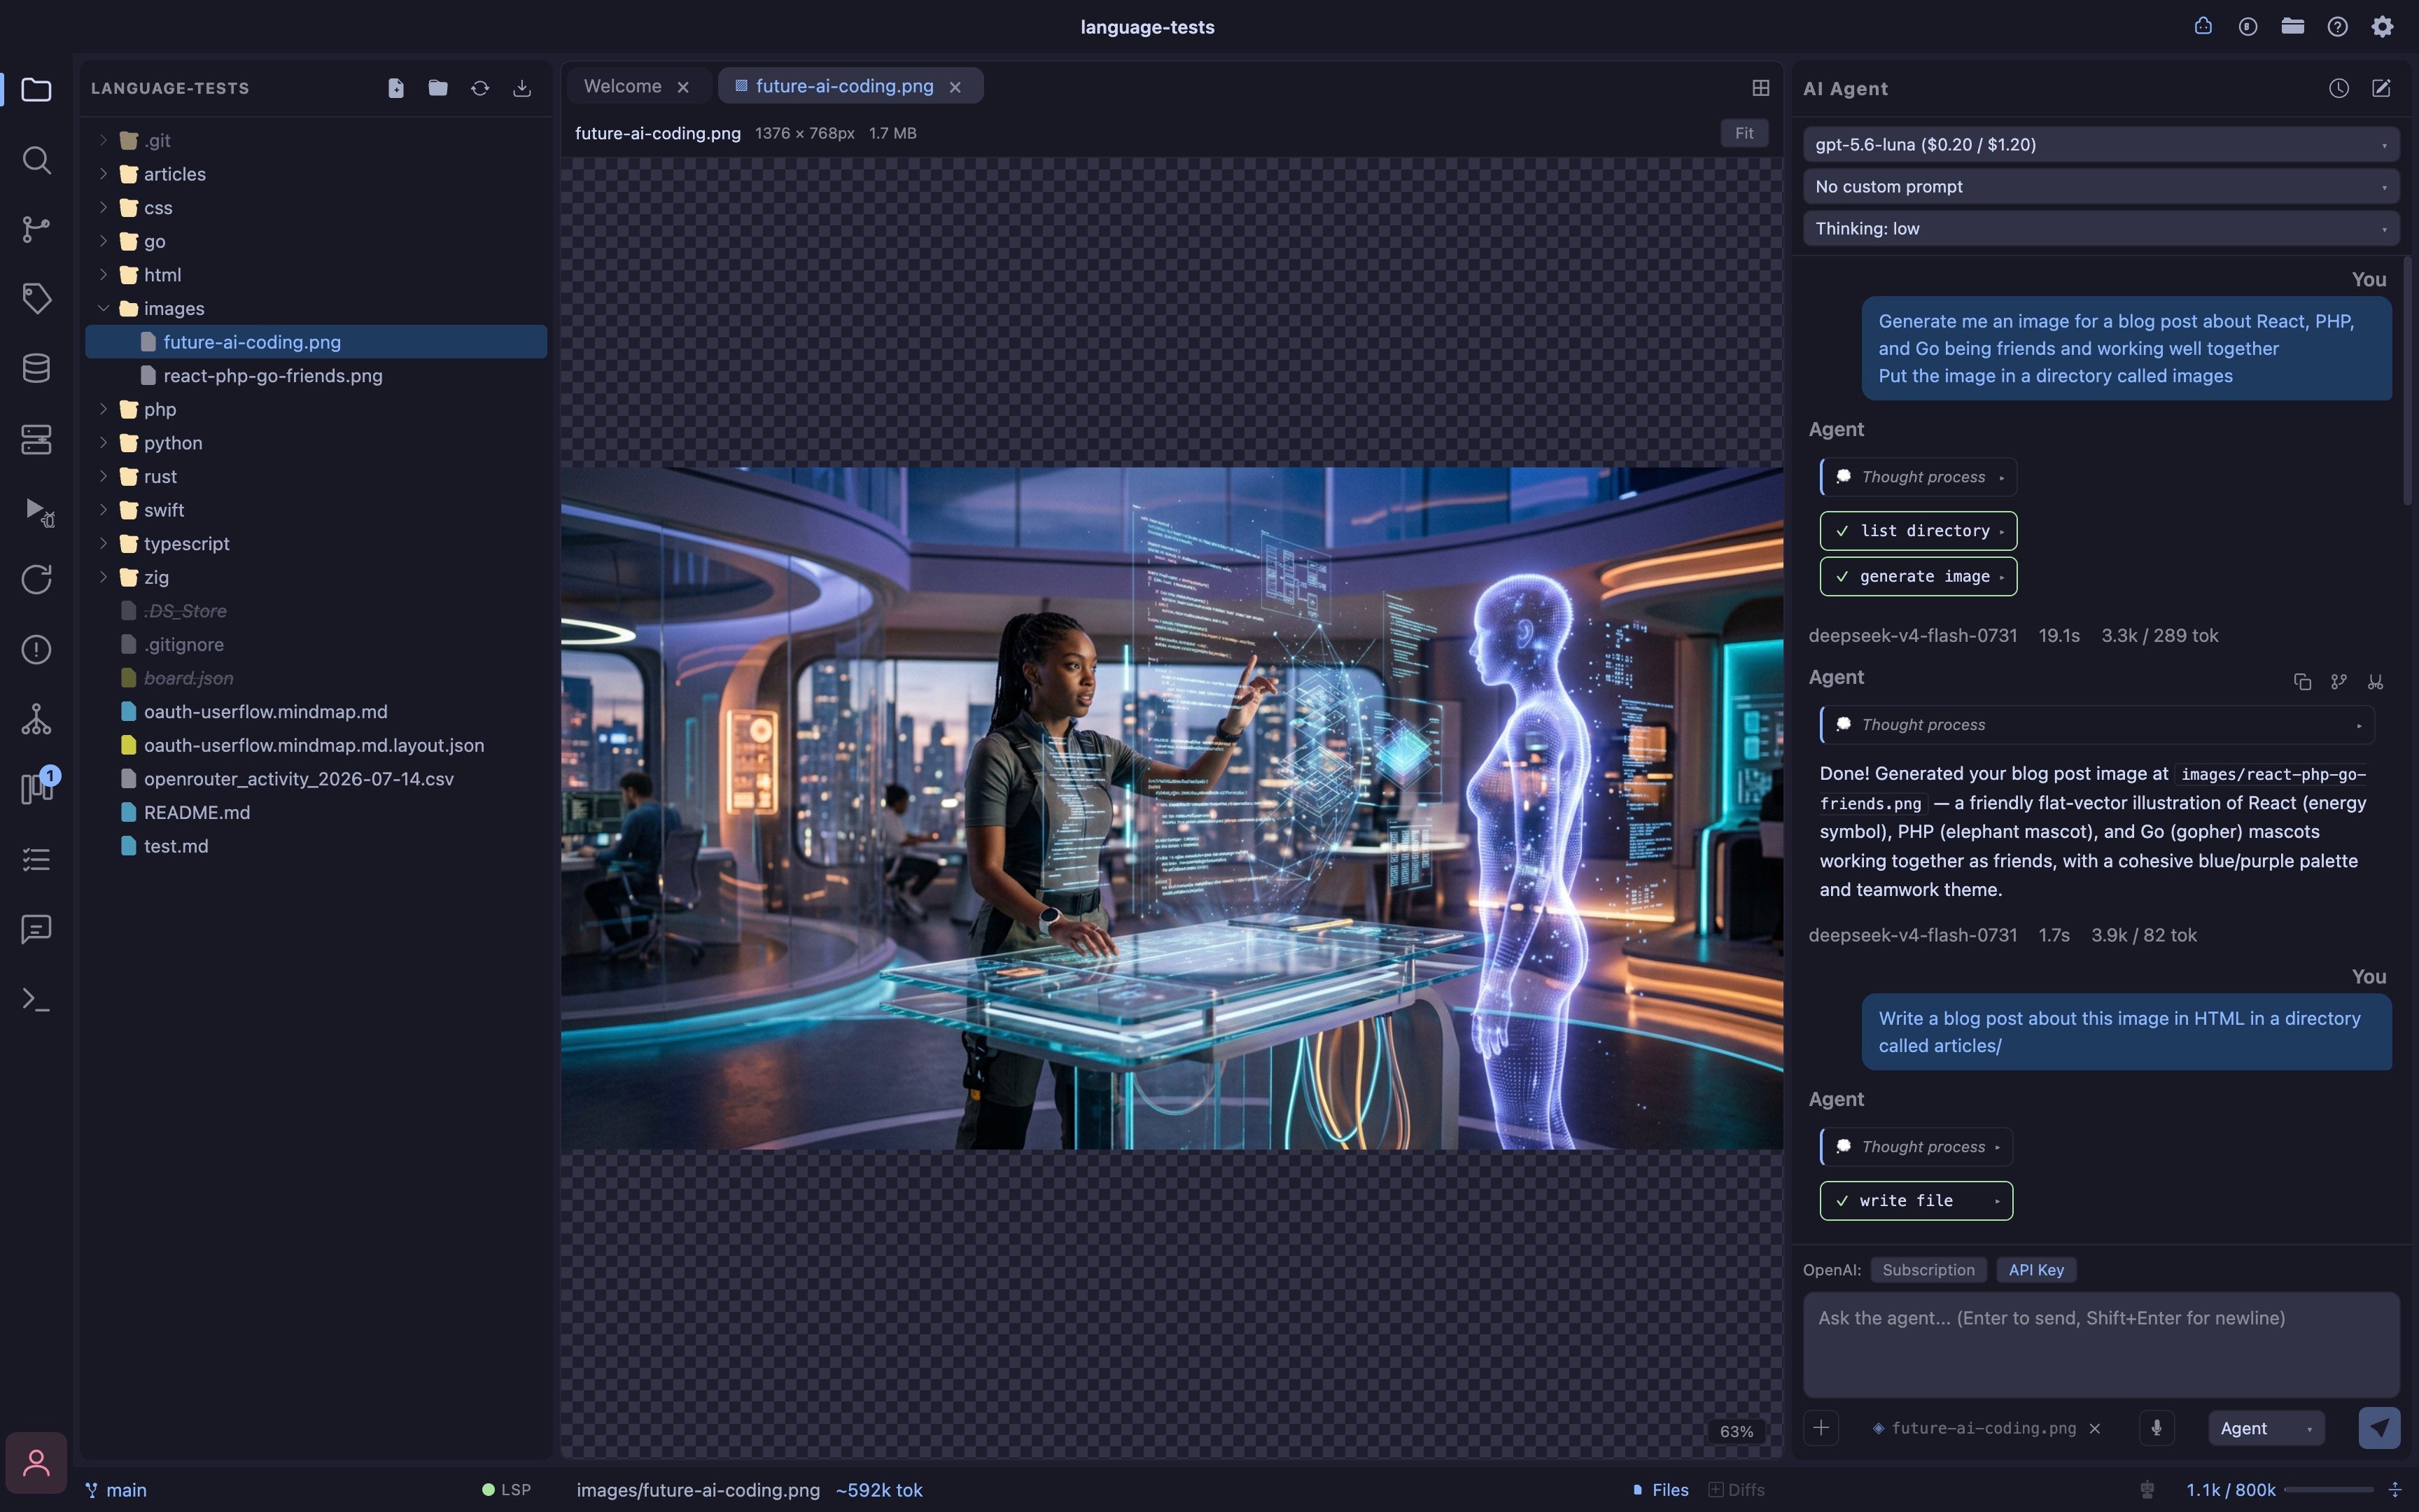Open the chat messages sidebar icon
The width and height of the screenshot is (2419, 1512).
[x=36, y=929]
